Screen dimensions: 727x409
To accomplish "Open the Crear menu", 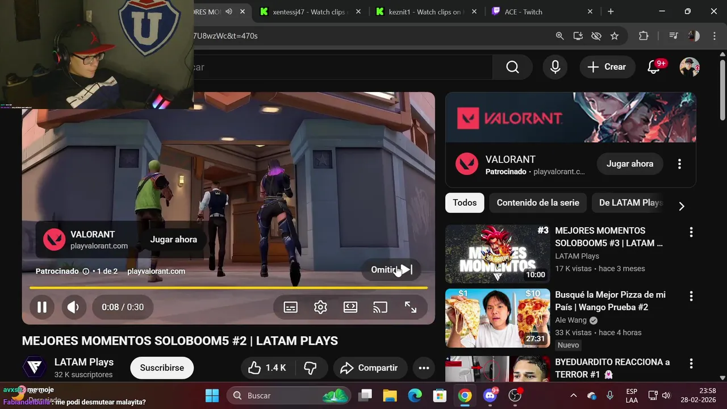I will pyautogui.click(x=607, y=67).
